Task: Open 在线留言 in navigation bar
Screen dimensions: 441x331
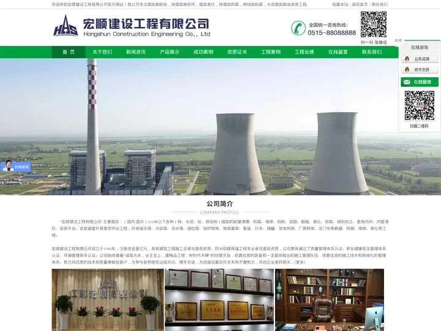Action: pyautogui.click(x=338, y=52)
